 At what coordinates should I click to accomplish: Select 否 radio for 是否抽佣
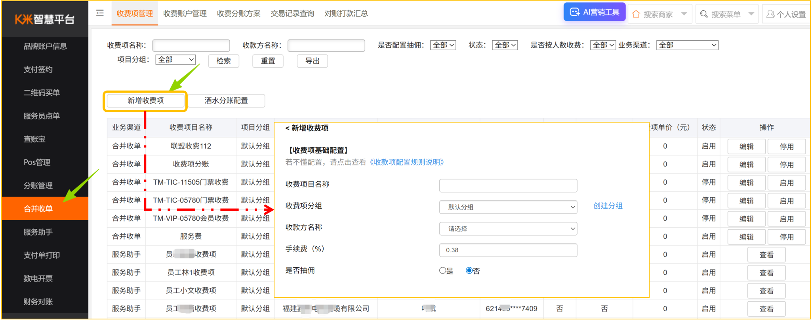point(469,271)
